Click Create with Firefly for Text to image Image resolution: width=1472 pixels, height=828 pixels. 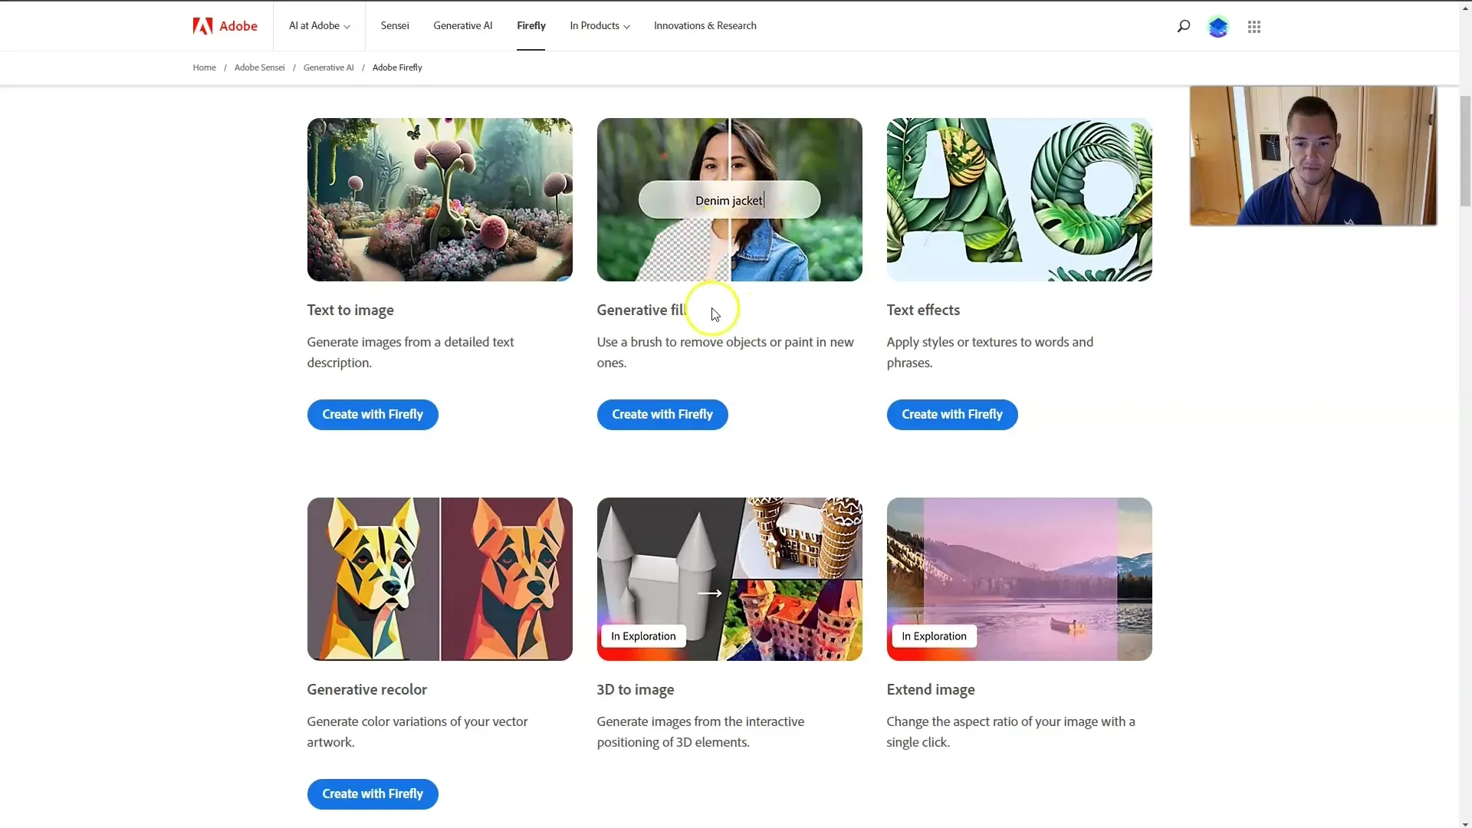pyautogui.click(x=372, y=413)
